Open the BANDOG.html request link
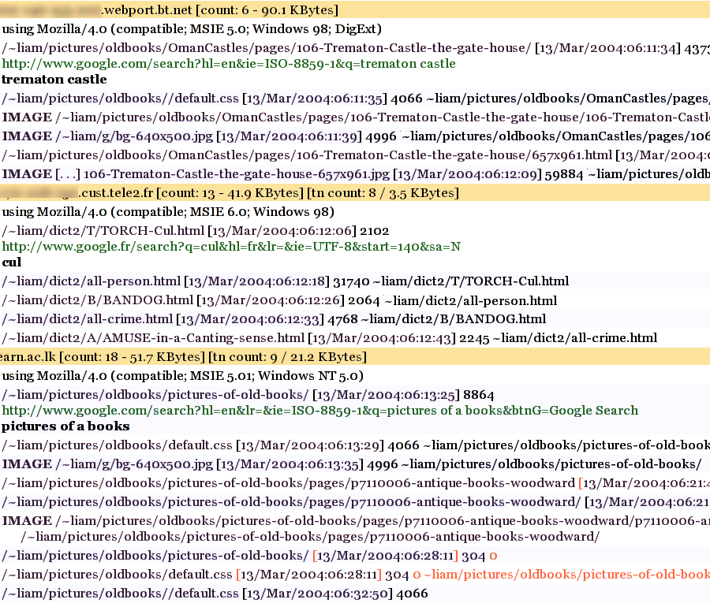Image resolution: width=710 pixels, height=603 pixels. click(97, 300)
